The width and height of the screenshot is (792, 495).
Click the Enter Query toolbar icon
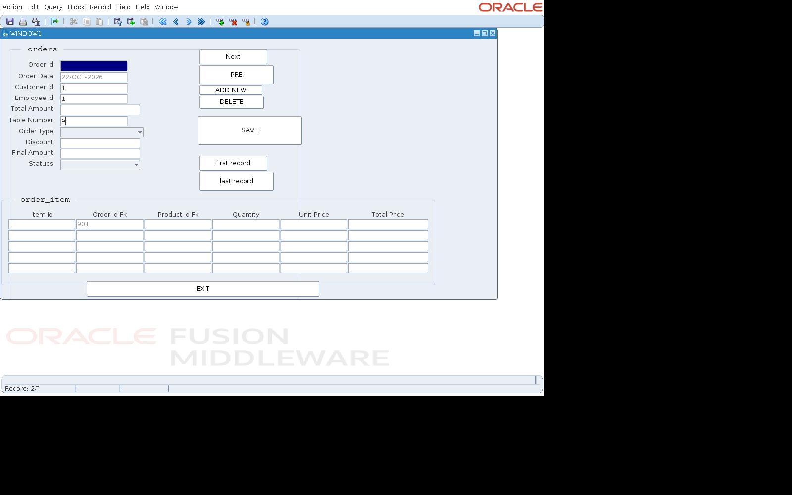118,22
